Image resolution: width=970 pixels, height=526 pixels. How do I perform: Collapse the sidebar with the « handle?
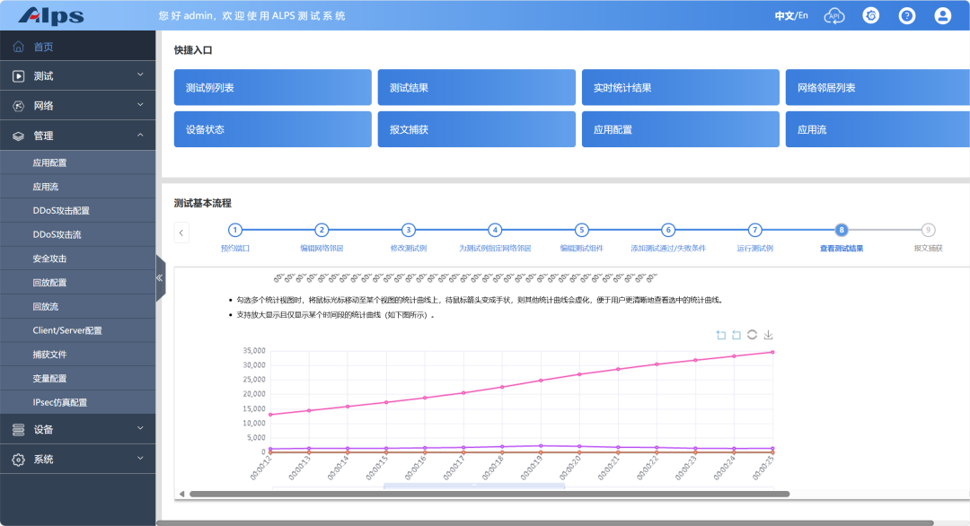point(160,277)
